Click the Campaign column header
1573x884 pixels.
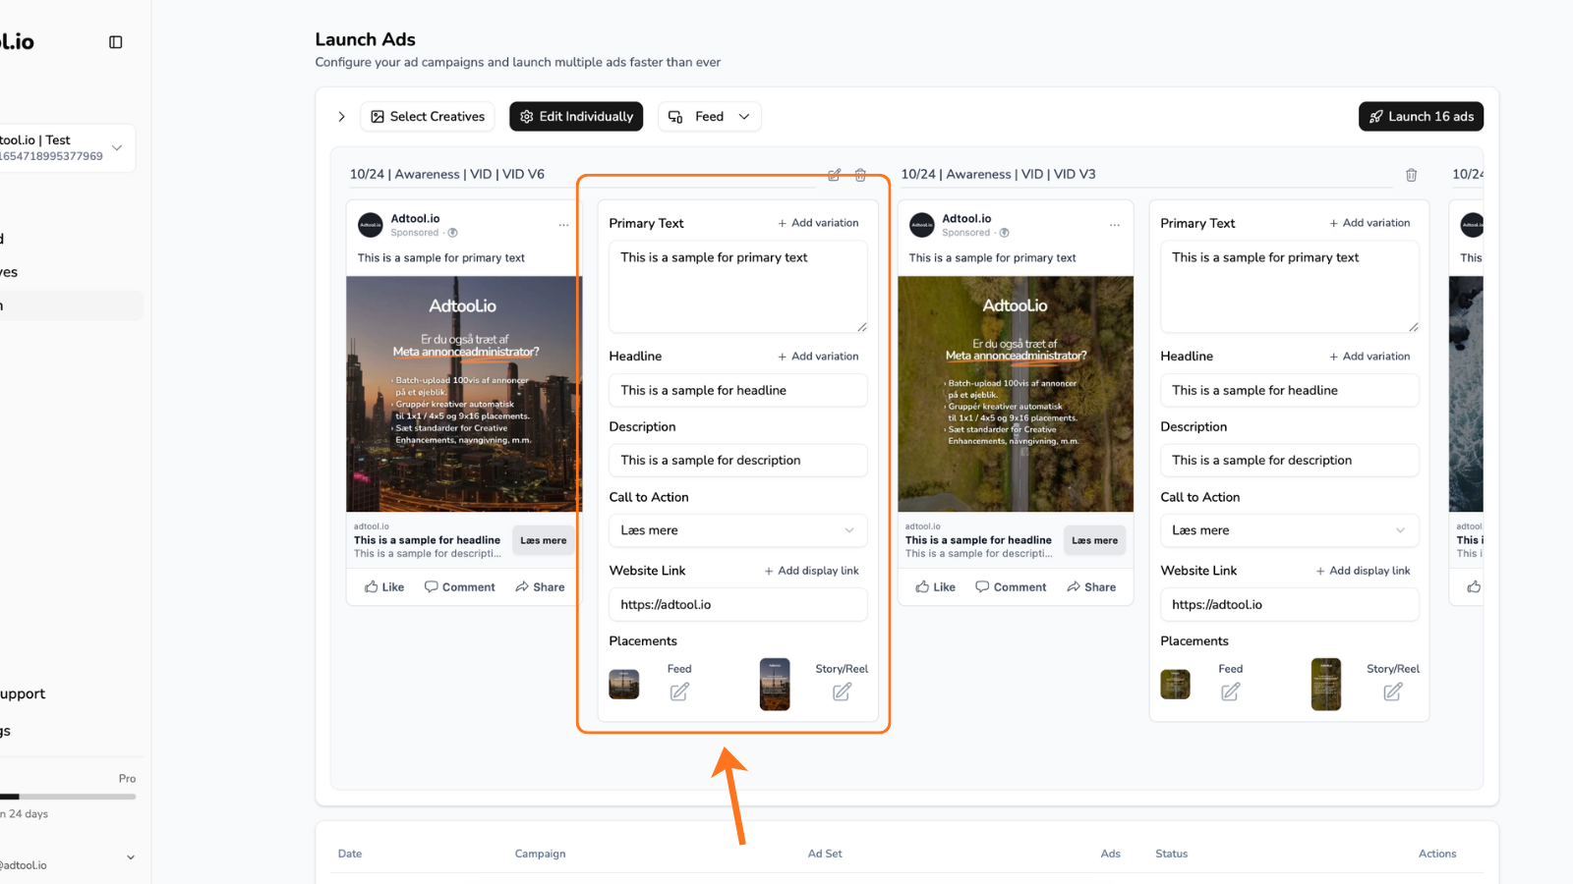pyautogui.click(x=540, y=854)
